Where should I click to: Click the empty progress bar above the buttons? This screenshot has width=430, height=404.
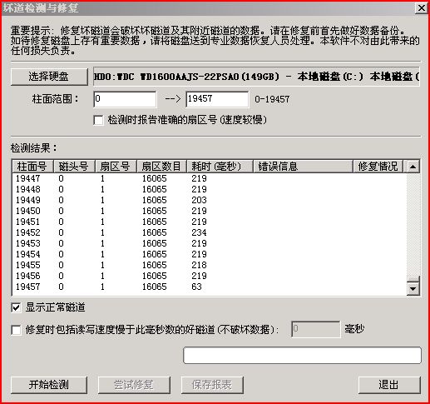coord(302,355)
